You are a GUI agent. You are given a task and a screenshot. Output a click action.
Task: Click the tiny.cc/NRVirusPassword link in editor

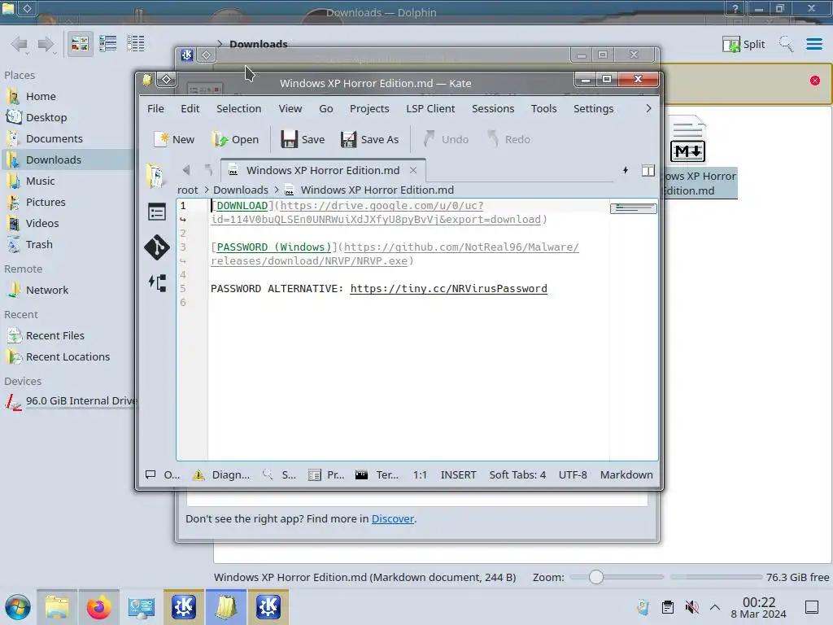click(448, 289)
